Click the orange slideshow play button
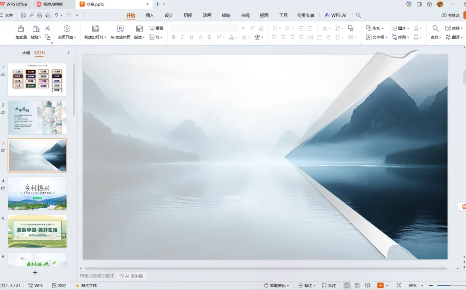The height and width of the screenshot is (290, 466). 380,285
